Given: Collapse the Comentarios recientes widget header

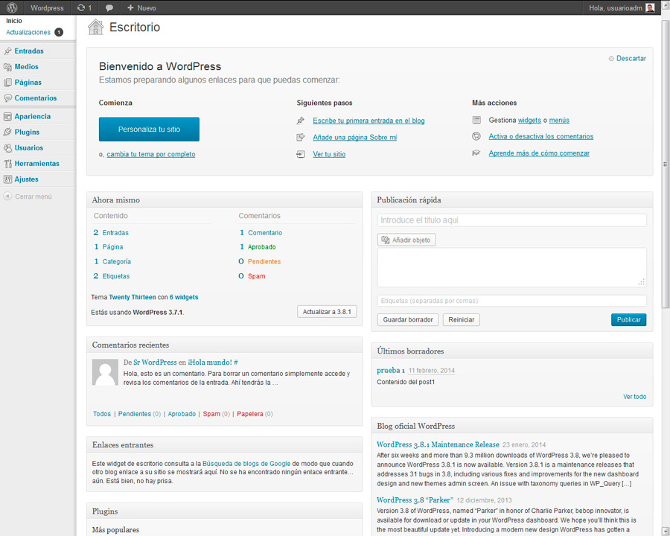Looking at the screenshot, I should pos(224,345).
